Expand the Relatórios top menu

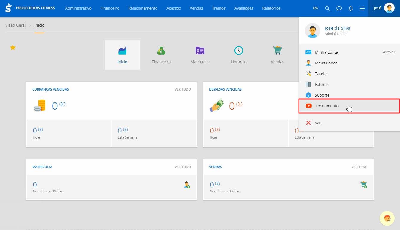pyautogui.click(x=271, y=8)
